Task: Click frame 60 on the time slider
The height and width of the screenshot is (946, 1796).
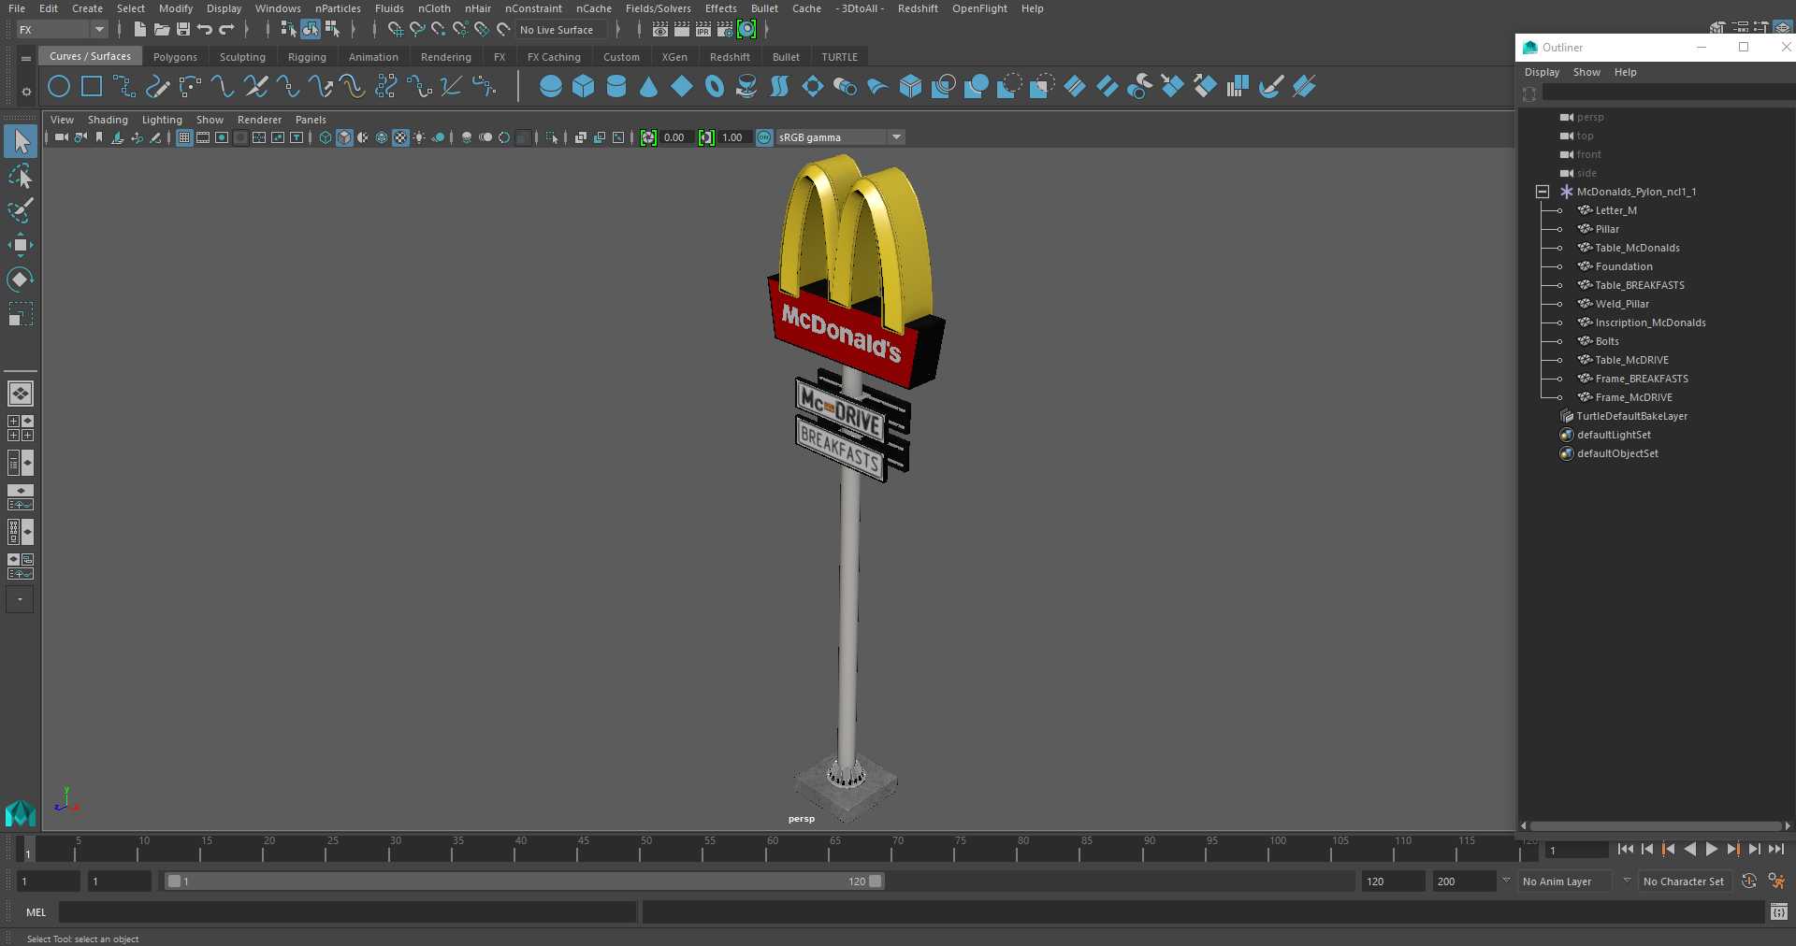Action: [x=773, y=849]
